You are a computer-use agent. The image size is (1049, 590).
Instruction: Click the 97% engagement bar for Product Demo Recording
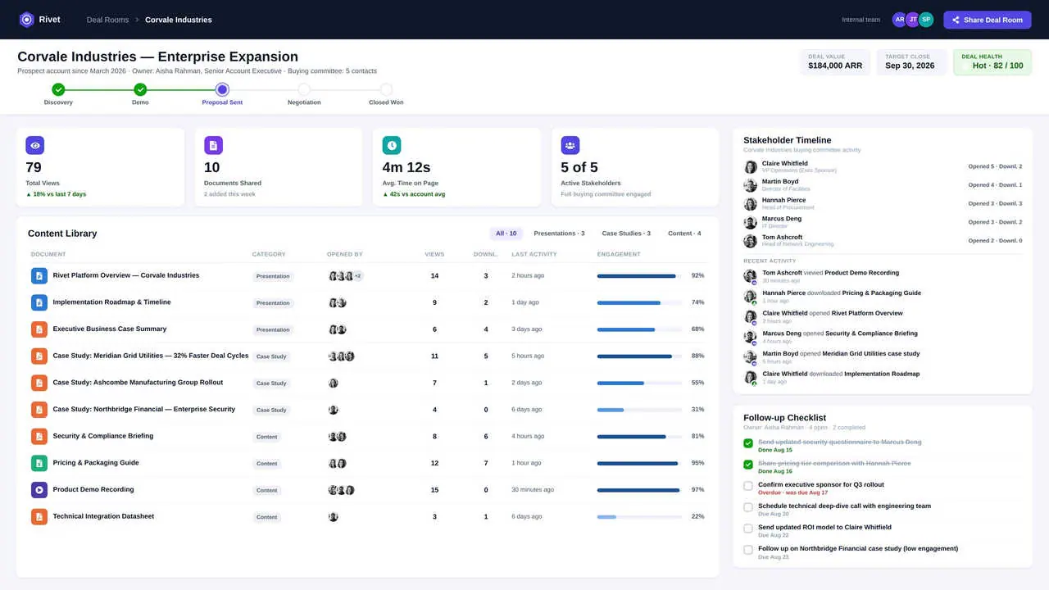pos(639,490)
